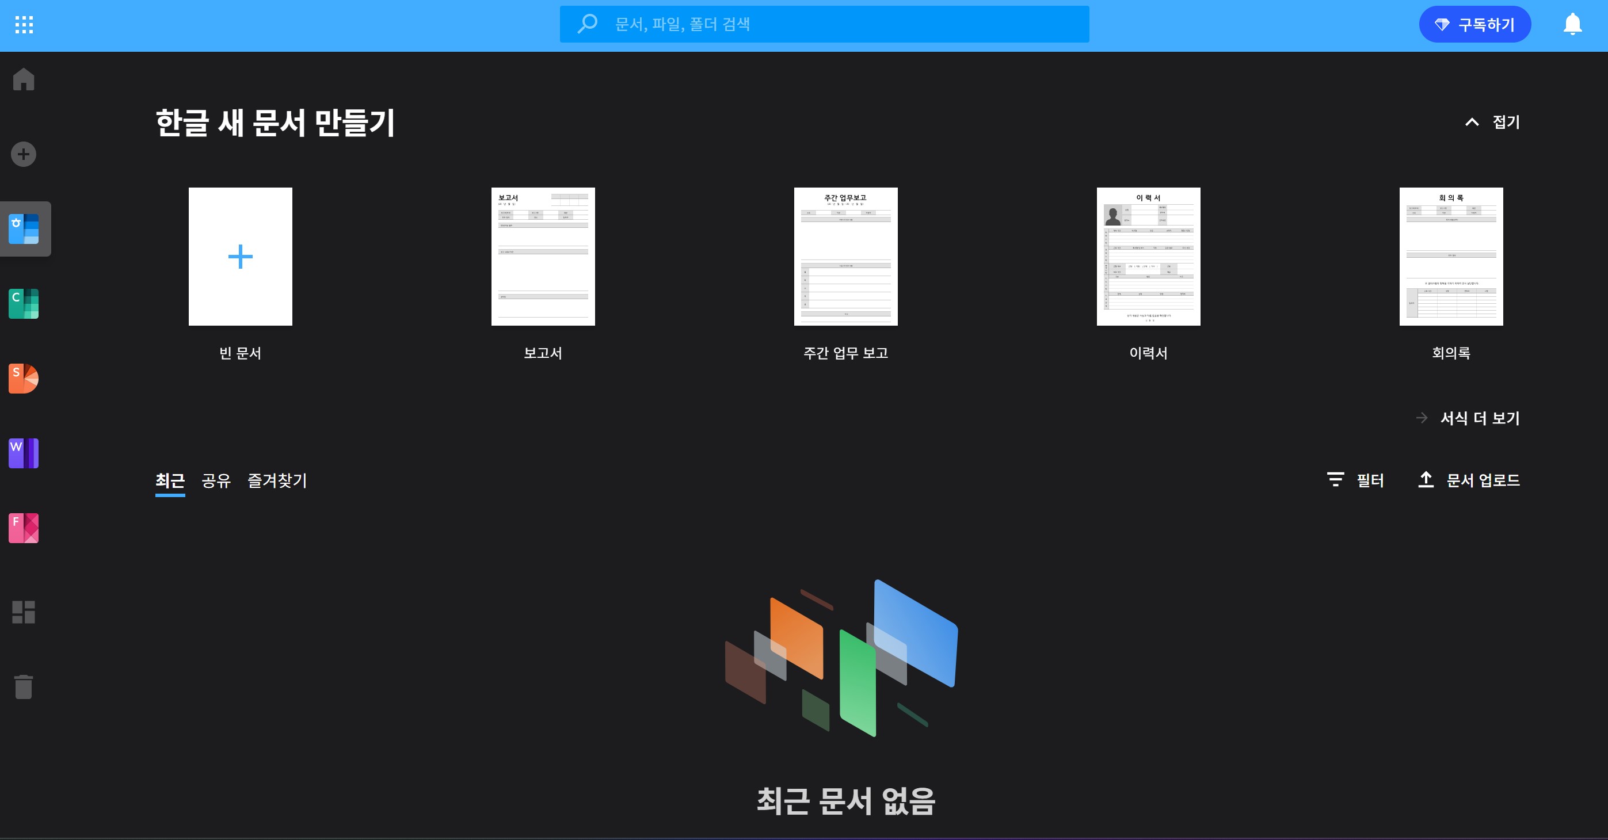Screen dimensions: 1608x840
Task: Switch to the 즐겨찾기 tab
Action: (277, 480)
